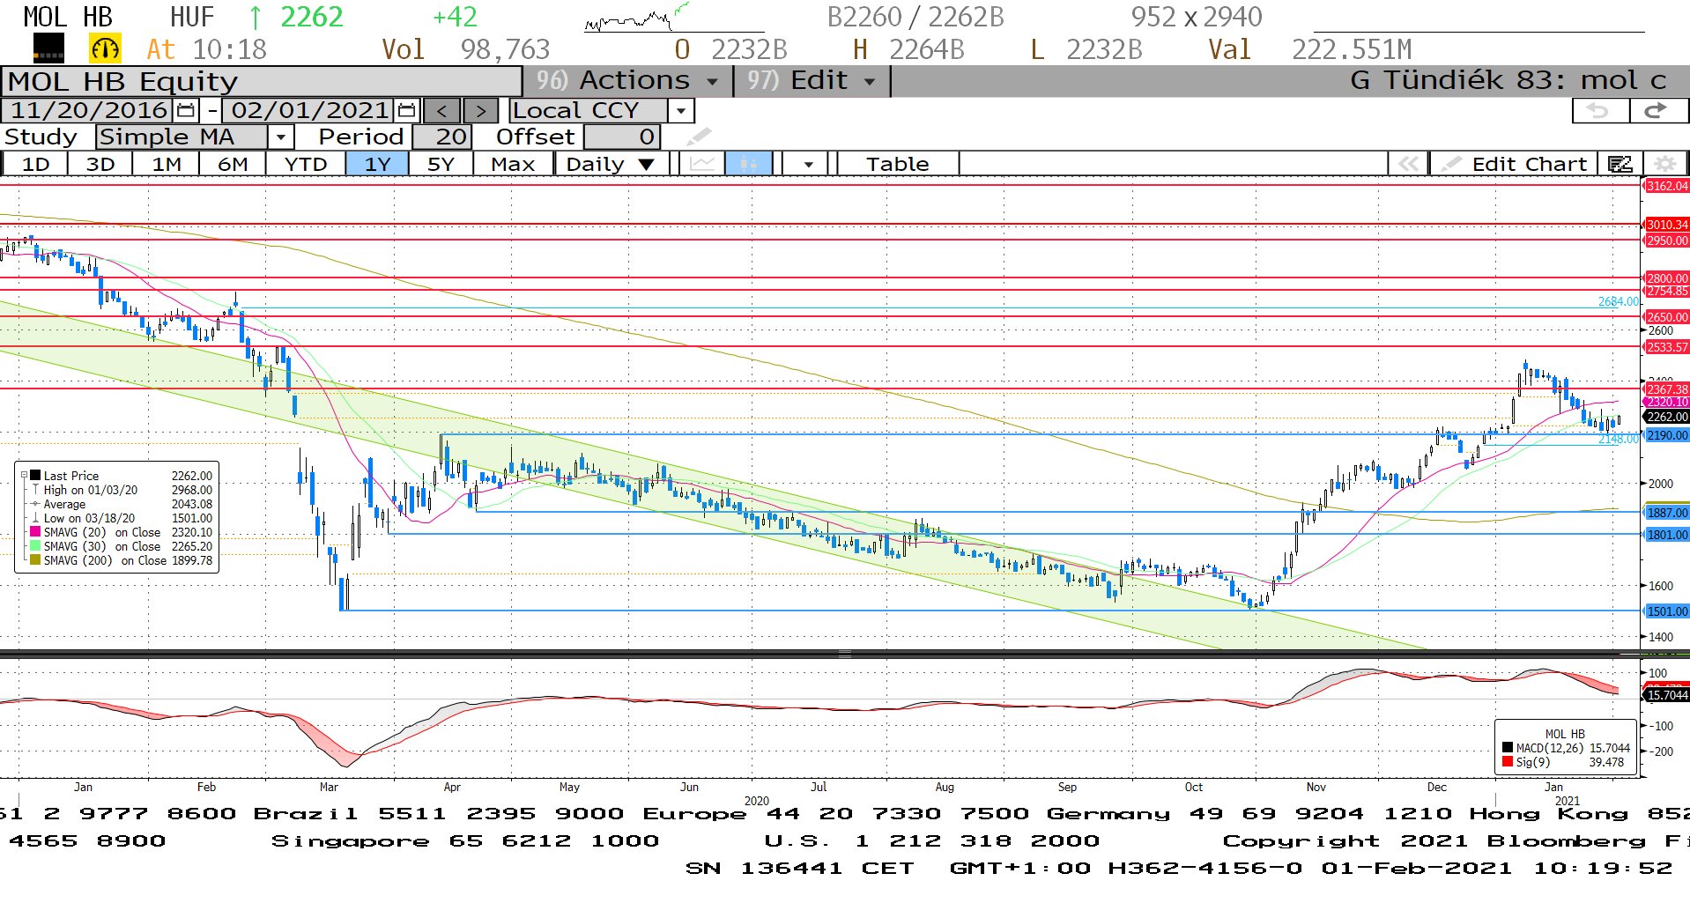Image resolution: width=1690 pixels, height=903 pixels.
Task: Open the Simple MA study dropdown
Action: 280,137
